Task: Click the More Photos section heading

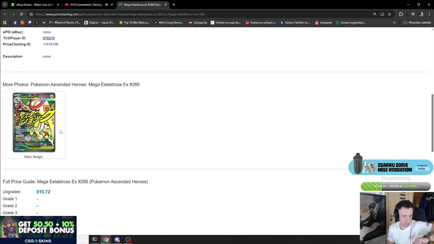Action: (71, 84)
